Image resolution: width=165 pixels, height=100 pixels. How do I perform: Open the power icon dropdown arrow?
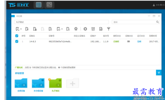(x=62, y=29)
